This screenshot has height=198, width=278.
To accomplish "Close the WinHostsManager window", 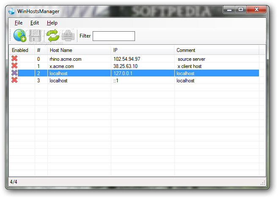I will tap(256, 9).
